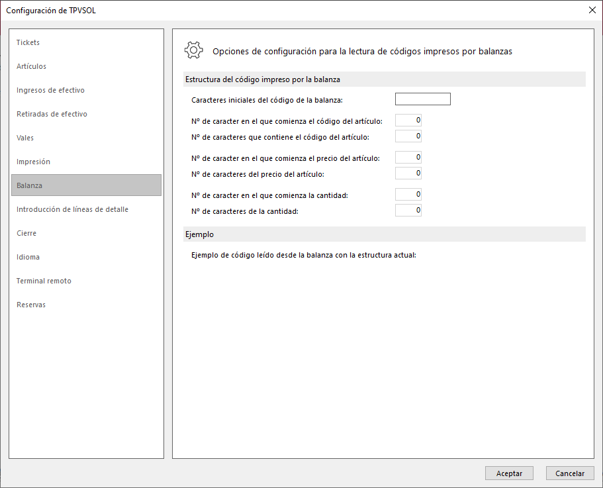
Task: Close the Configuración de TPVSOL window
Action: tap(592, 11)
